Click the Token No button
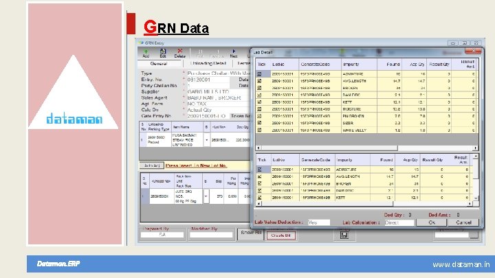This screenshot has width=495, height=278. [240, 116]
